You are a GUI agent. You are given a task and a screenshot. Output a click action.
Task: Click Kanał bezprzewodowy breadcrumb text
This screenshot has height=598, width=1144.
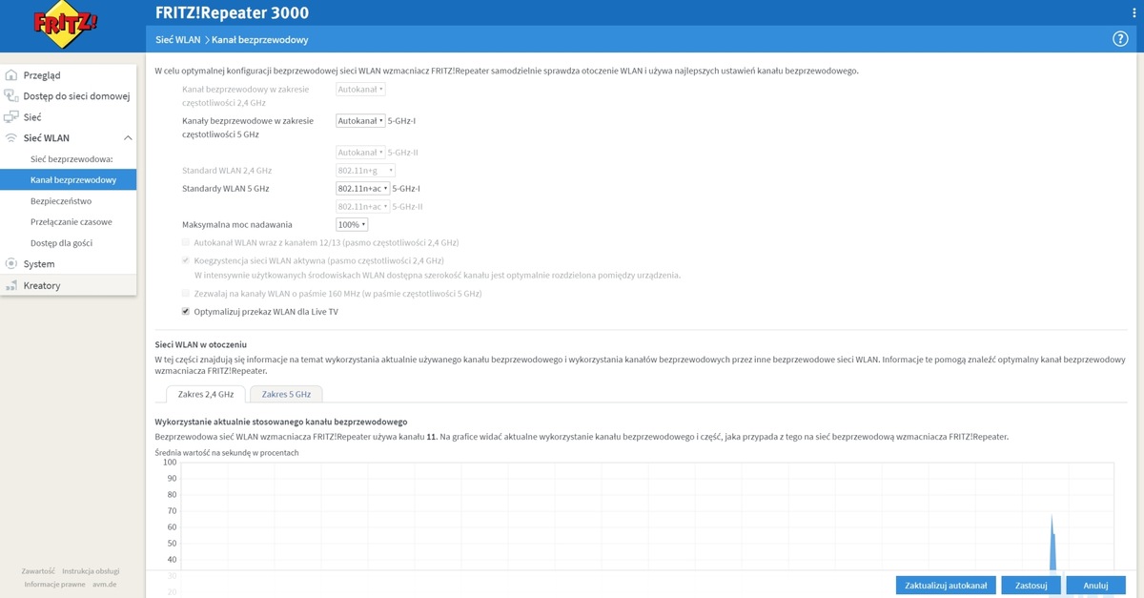pos(259,40)
